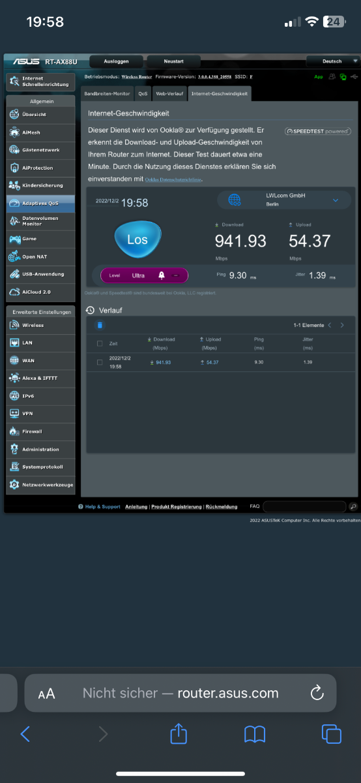The image size is (361, 783).
Task: Open the Open NAT settings
Action: pos(40,256)
